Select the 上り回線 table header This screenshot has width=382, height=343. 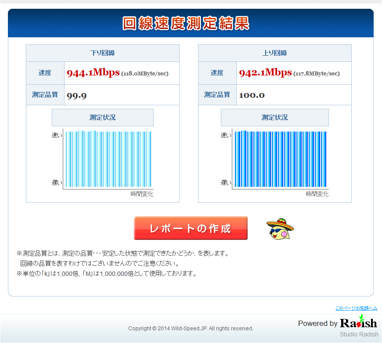coord(274,53)
